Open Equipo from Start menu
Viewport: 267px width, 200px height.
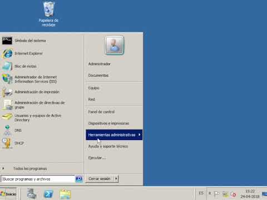point(93,88)
